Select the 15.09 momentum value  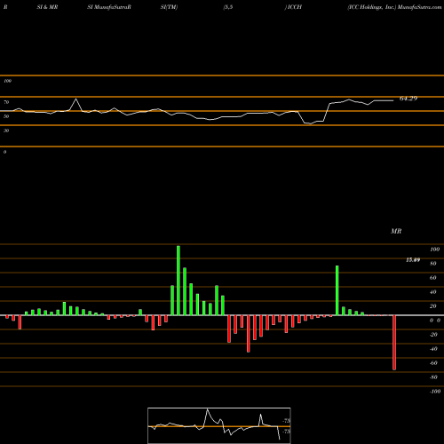click(413, 260)
